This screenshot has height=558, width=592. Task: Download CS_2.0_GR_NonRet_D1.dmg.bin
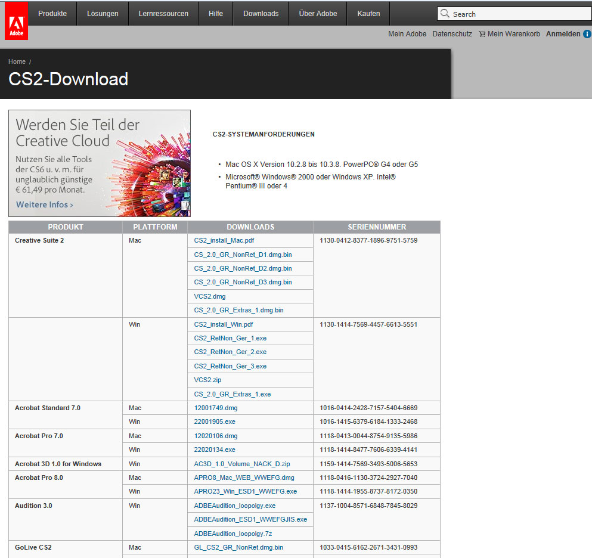point(243,255)
